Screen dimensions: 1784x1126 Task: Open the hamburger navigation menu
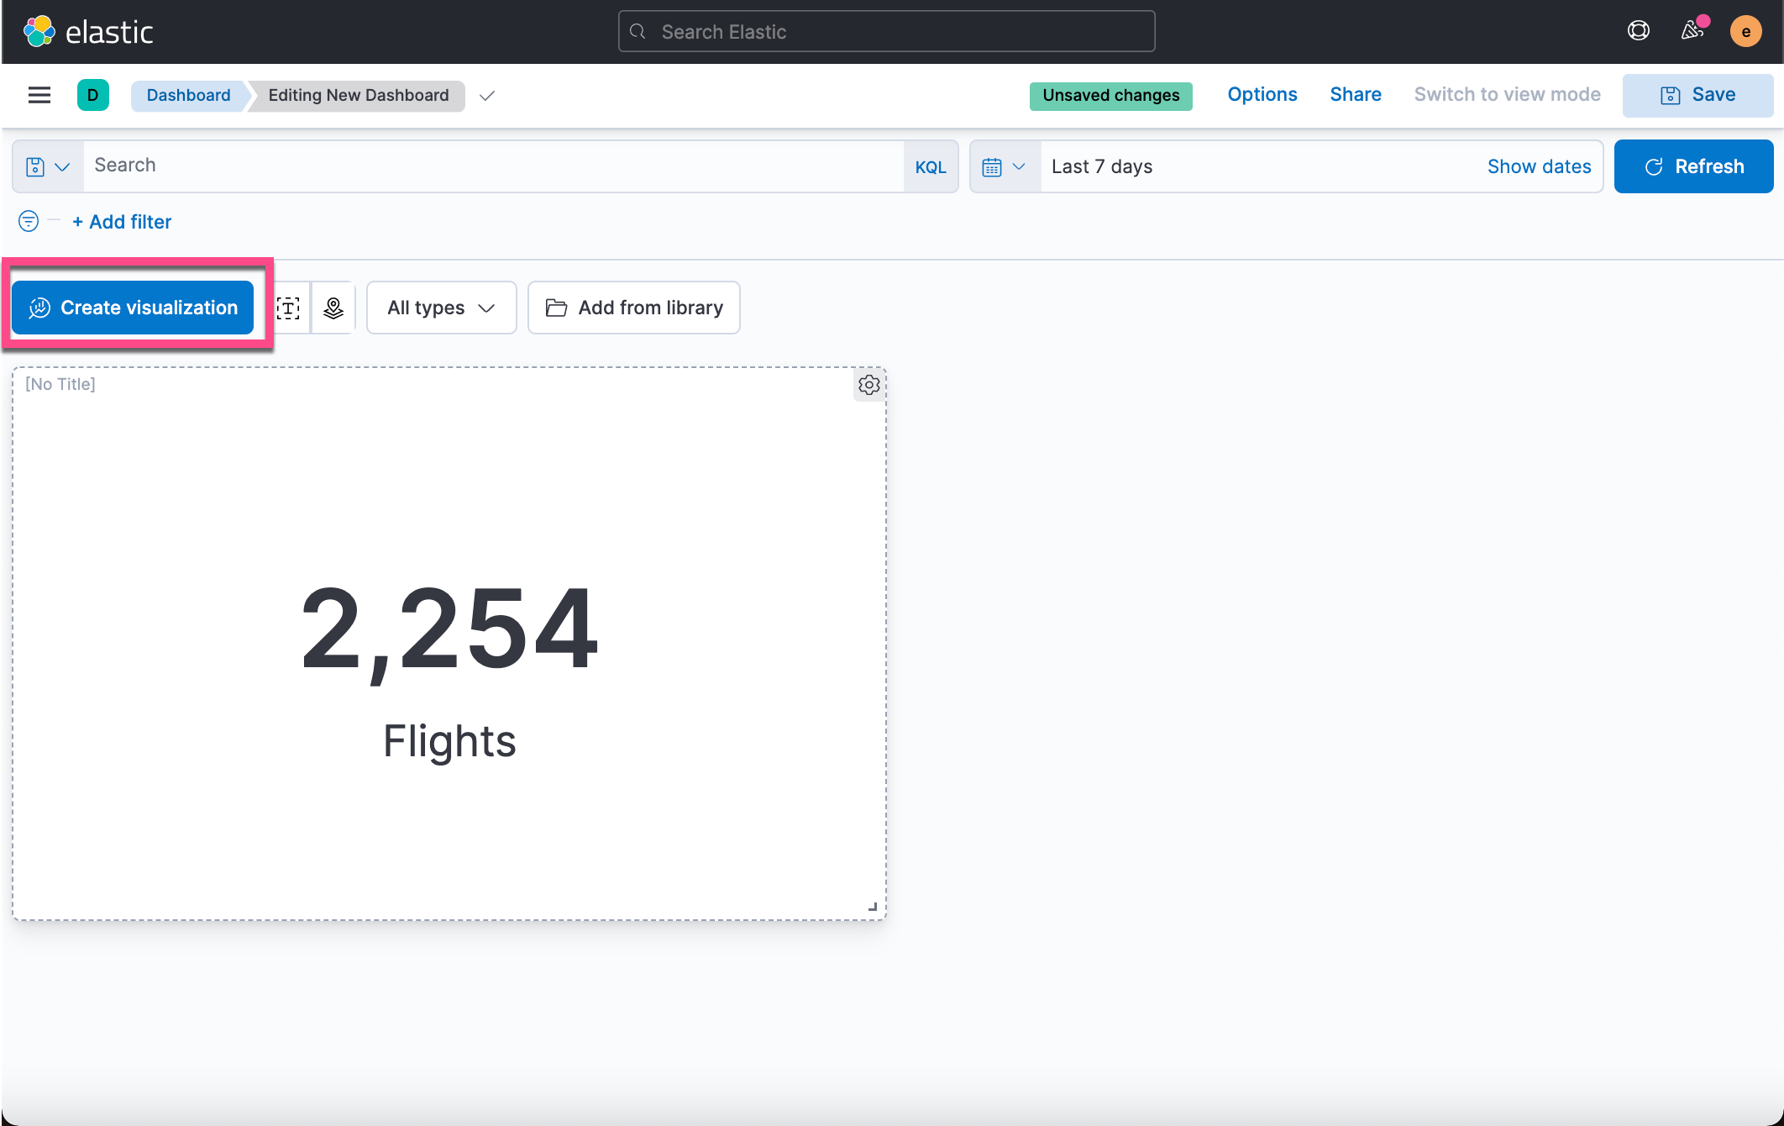[x=39, y=95]
